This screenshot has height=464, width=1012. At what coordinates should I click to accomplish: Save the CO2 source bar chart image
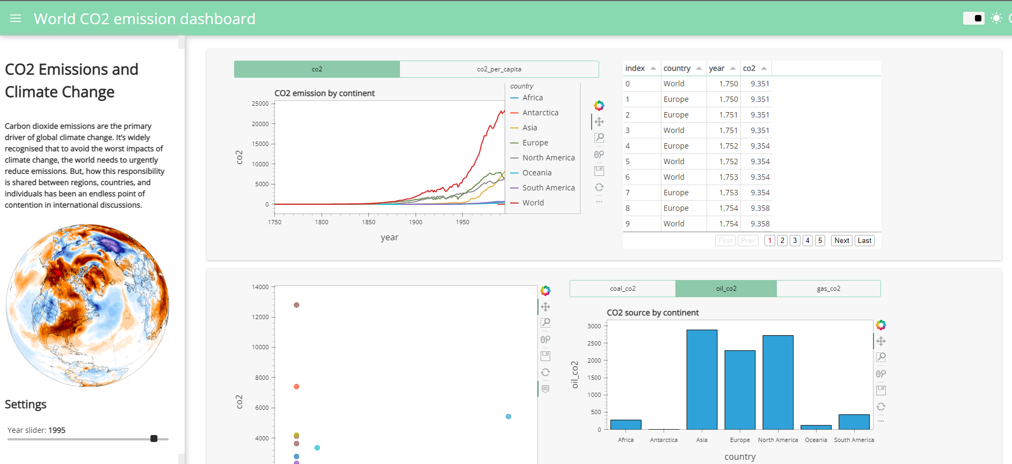[881, 390]
